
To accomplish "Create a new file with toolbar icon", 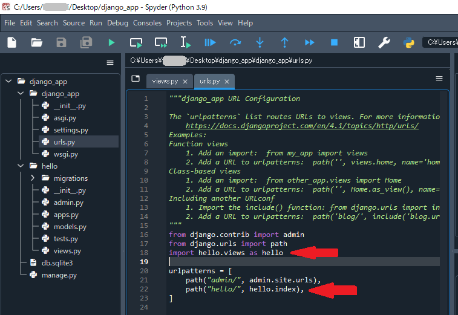I will 12,42.
